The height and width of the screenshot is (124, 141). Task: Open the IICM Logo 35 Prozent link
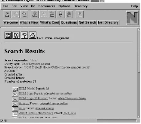point(33,98)
